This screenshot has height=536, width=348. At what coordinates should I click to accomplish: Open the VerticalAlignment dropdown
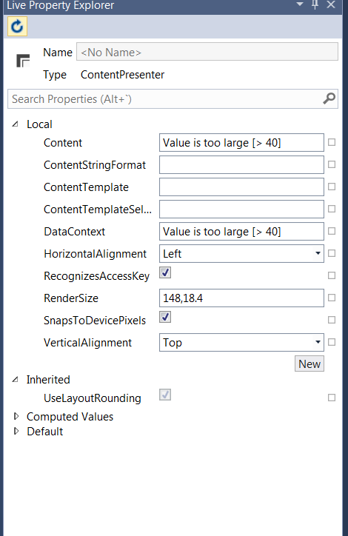point(241,343)
